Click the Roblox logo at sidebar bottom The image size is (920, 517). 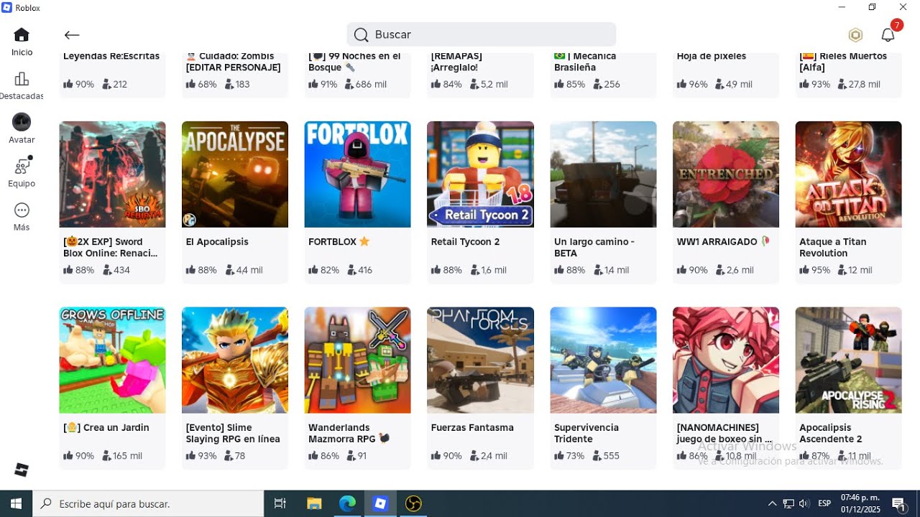tap(22, 470)
